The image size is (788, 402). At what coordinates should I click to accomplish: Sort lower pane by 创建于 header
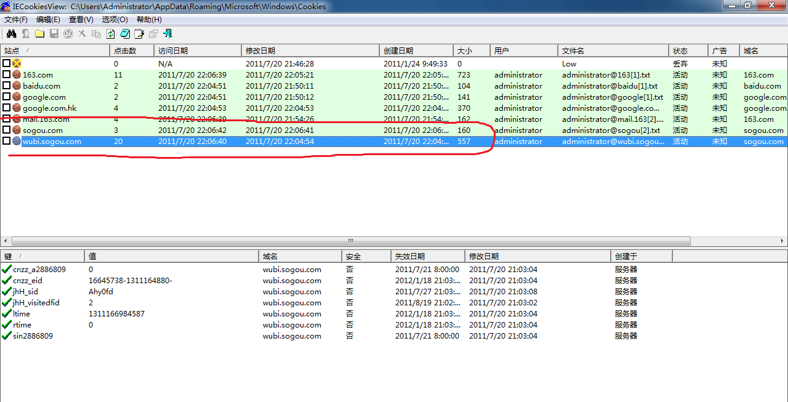641,256
